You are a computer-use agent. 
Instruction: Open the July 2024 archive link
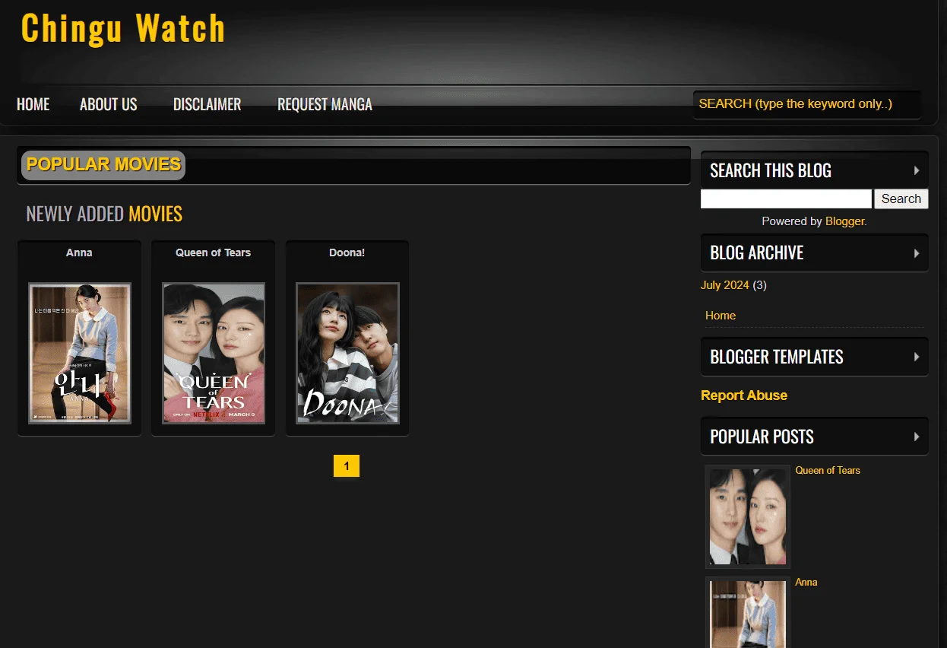coord(725,285)
